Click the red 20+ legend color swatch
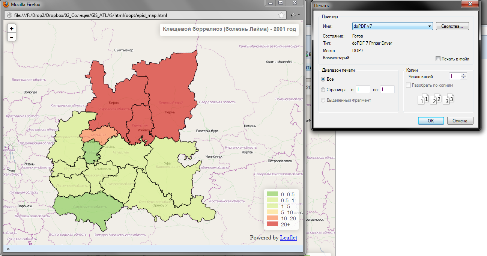The image size is (487, 256). tap(272, 224)
